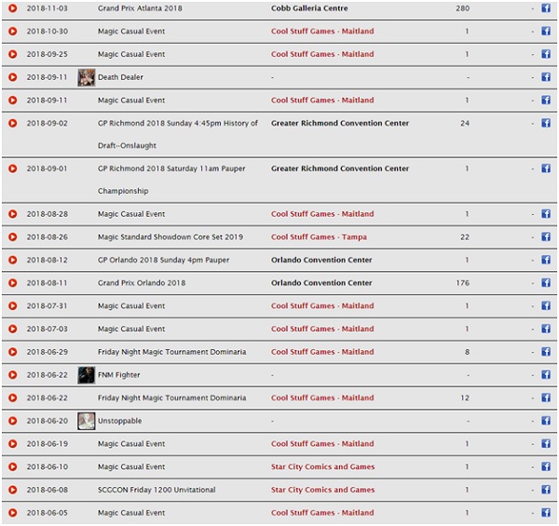The image size is (559, 526).
Task: Expand the 2018-11-03 Grand Prix Atlanta row
Action: [12, 8]
